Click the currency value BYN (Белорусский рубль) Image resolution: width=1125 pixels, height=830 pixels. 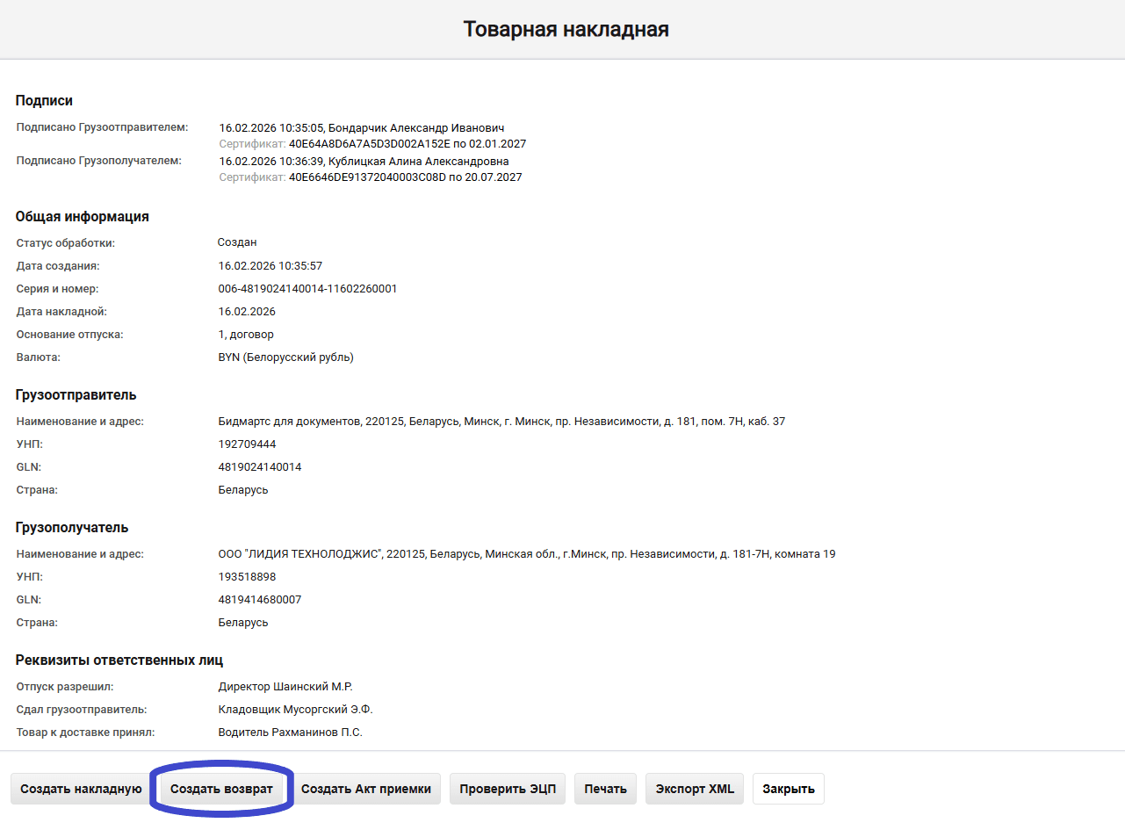click(x=285, y=357)
